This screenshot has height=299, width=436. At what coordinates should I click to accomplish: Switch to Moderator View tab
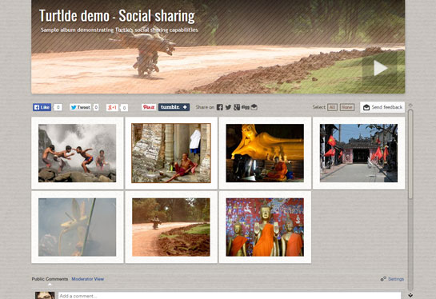[87, 279]
